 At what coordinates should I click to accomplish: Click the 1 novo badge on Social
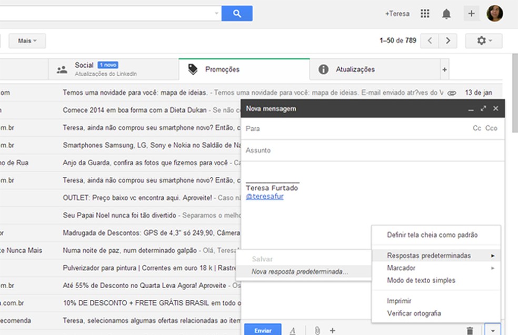coord(108,65)
